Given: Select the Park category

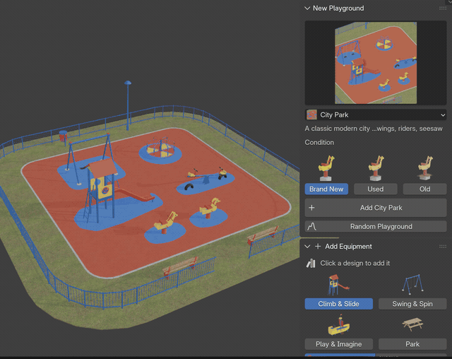Looking at the screenshot, I should click(412, 344).
